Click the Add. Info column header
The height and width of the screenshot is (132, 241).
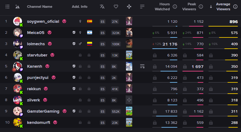80,7
